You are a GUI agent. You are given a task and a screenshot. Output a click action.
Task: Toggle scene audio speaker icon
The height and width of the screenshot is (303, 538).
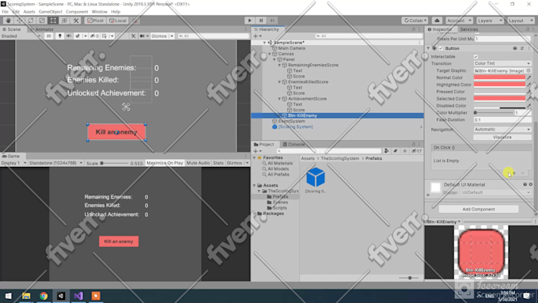pyautogui.click(x=69, y=36)
